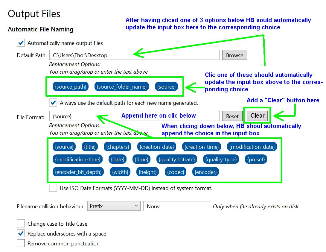Click the {quality_type} replacement tag
The image size is (326, 252).
(221, 160)
